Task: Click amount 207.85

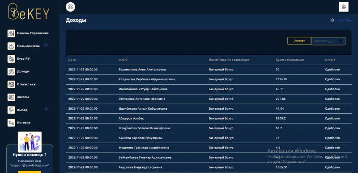Action: (281, 99)
